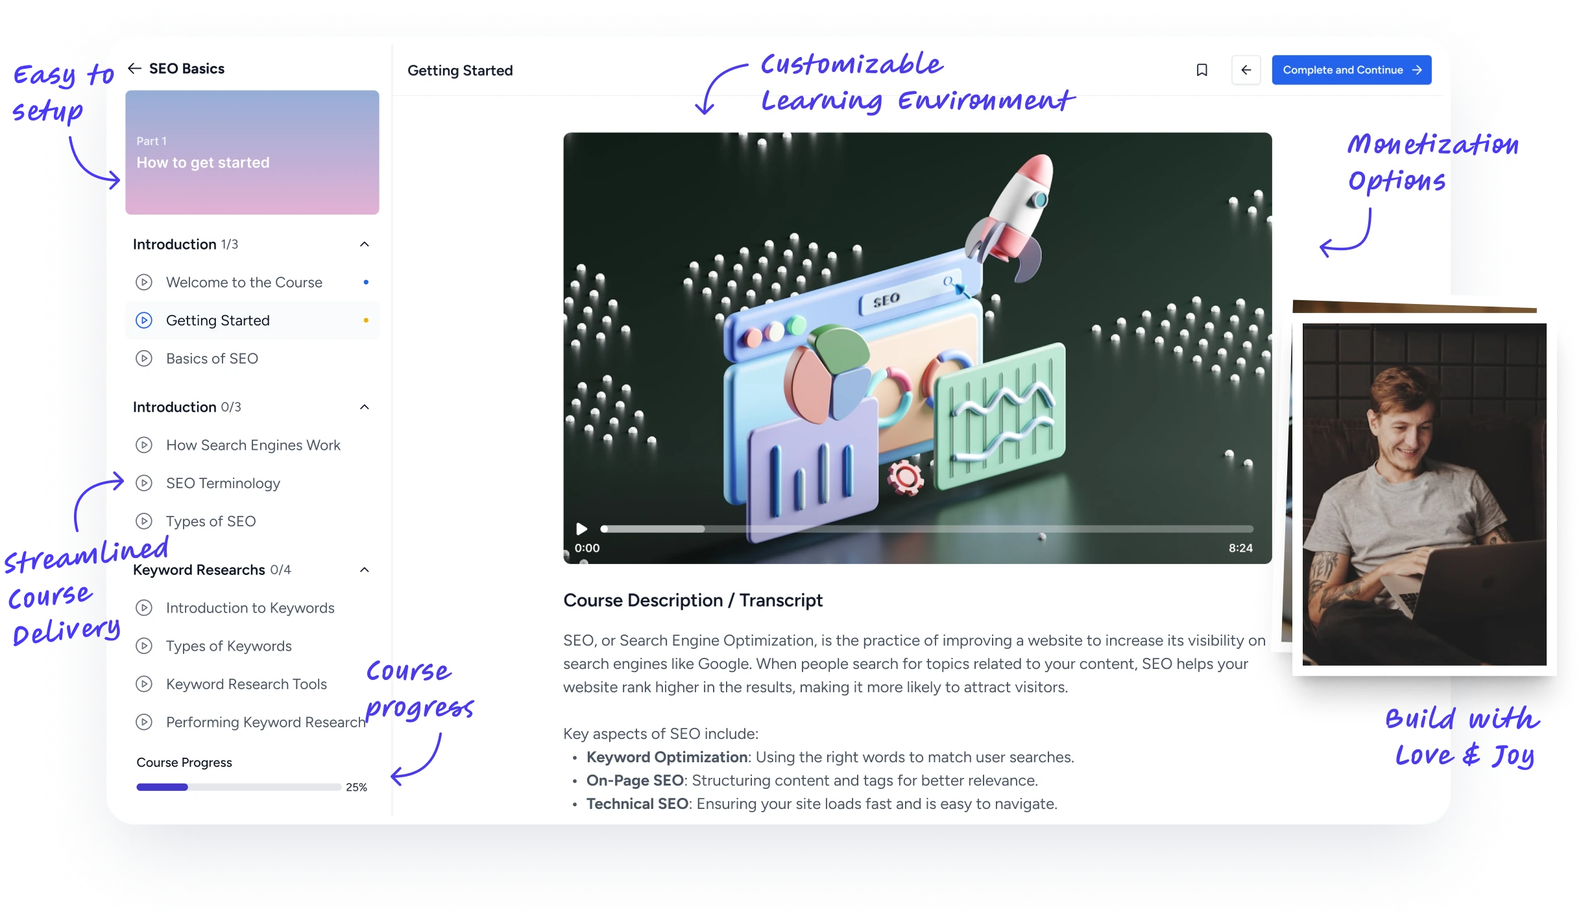
Task: Click the Complete and Continue button
Action: pyautogui.click(x=1351, y=70)
